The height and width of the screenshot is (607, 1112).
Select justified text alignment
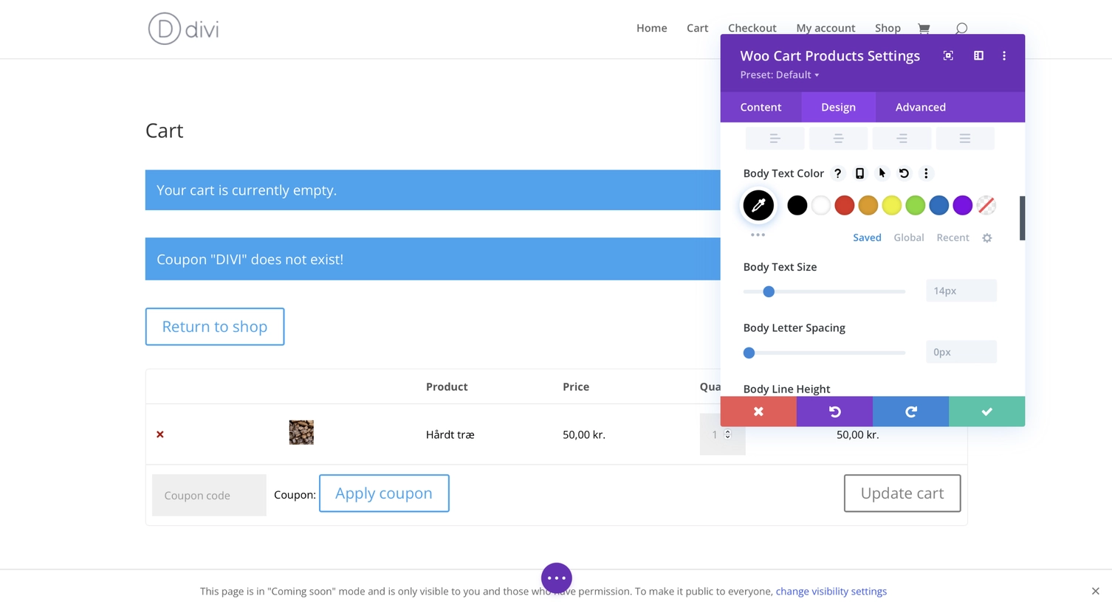(965, 139)
